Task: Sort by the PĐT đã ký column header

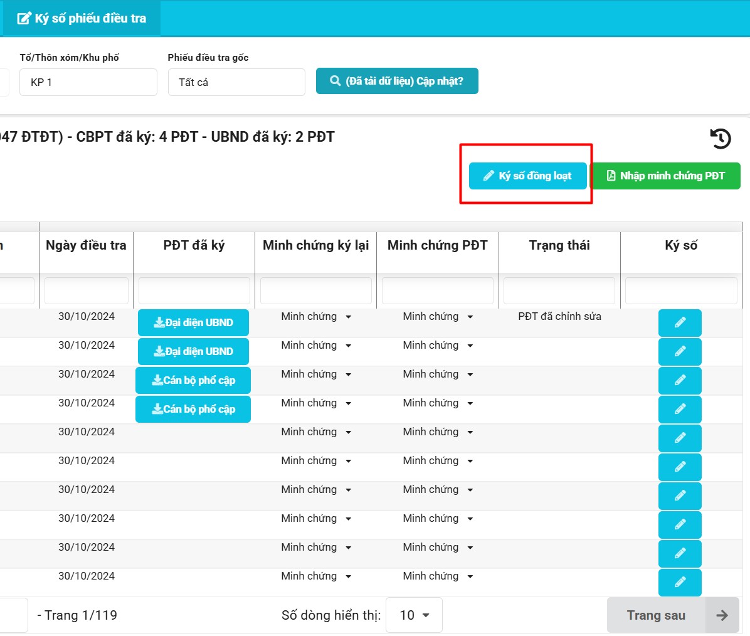Action: pos(194,245)
